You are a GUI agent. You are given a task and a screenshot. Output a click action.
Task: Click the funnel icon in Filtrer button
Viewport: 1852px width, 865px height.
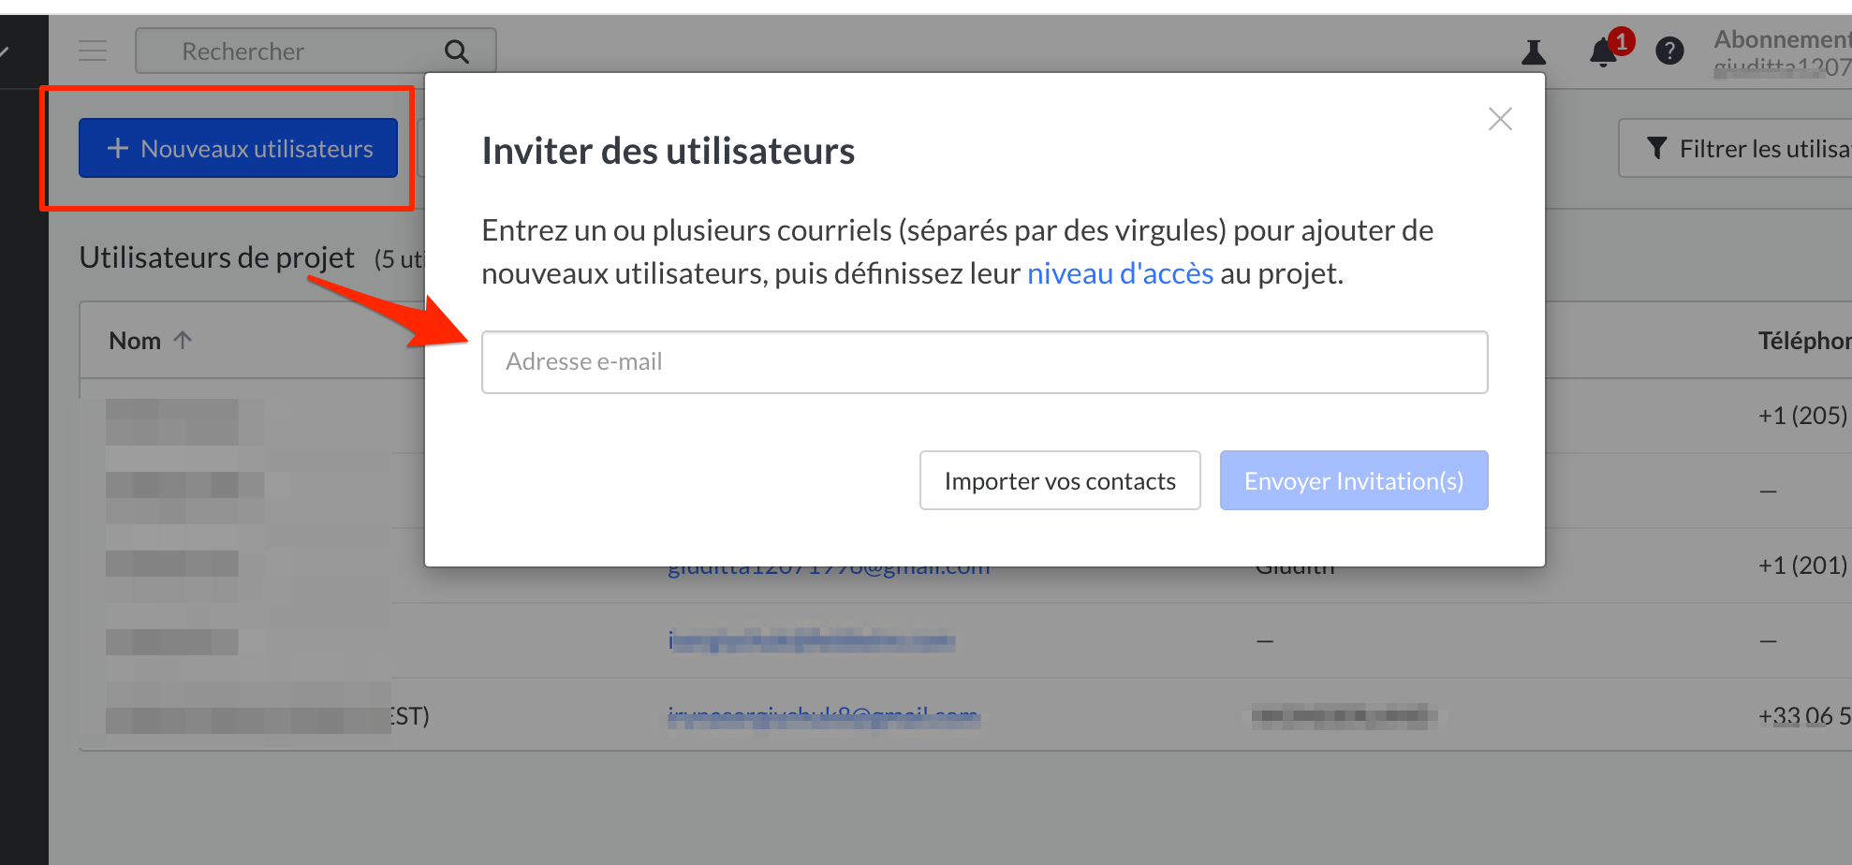(x=1656, y=149)
